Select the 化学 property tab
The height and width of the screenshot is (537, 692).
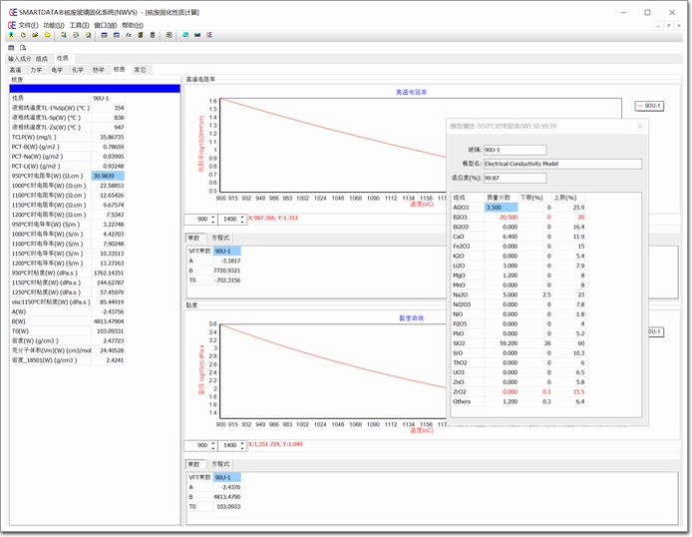(77, 70)
